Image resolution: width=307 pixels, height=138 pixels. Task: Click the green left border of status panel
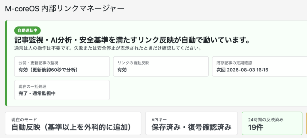pyautogui.click(x=6, y=63)
